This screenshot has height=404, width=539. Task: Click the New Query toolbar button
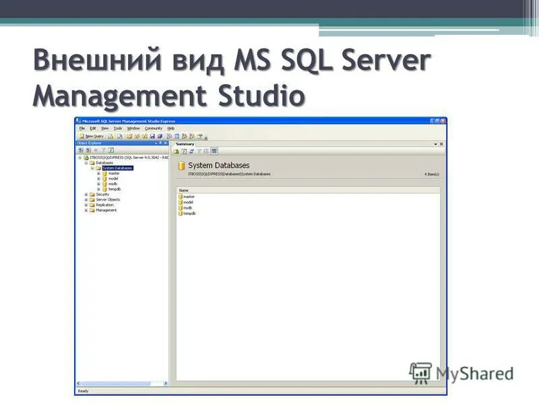[92, 136]
